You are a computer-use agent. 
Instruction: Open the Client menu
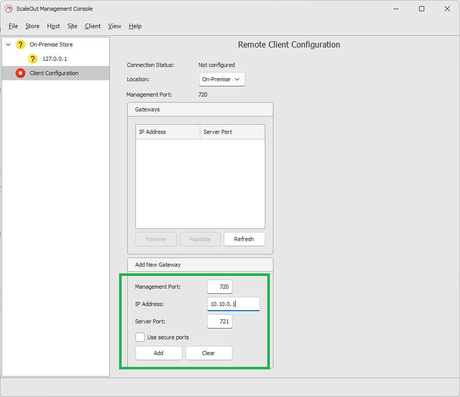[93, 26]
